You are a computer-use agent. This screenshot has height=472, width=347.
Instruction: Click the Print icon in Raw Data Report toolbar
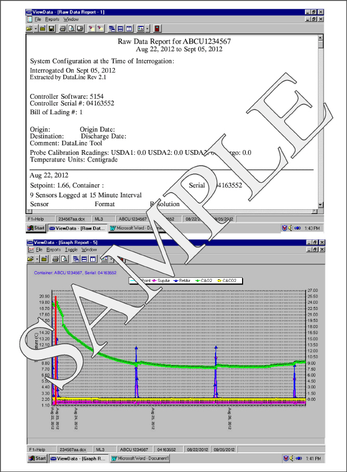[63, 29]
